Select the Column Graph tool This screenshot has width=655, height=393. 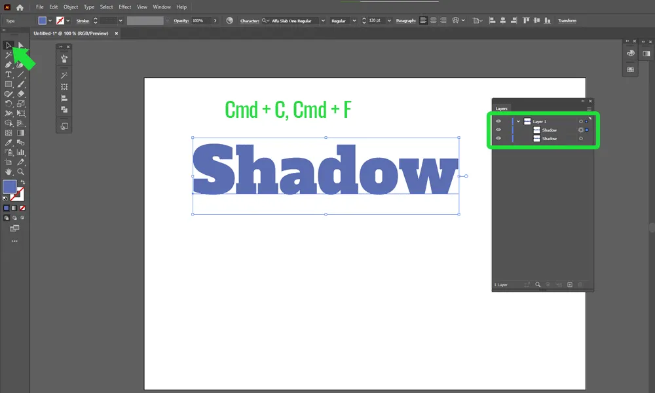(x=20, y=153)
